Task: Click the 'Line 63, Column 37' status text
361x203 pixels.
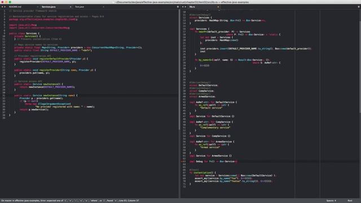Action: pyautogui.click(x=129, y=201)
